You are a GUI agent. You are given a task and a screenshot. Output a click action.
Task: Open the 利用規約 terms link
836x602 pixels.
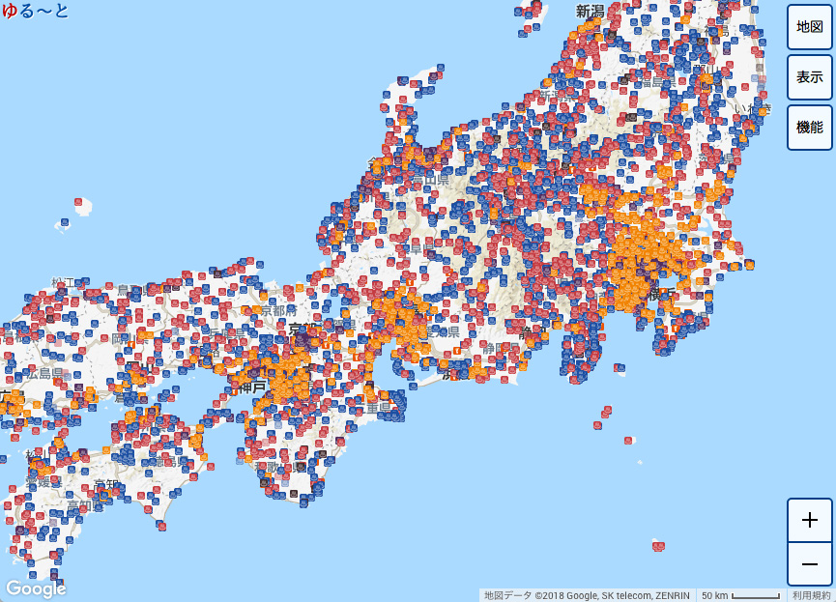813,594
